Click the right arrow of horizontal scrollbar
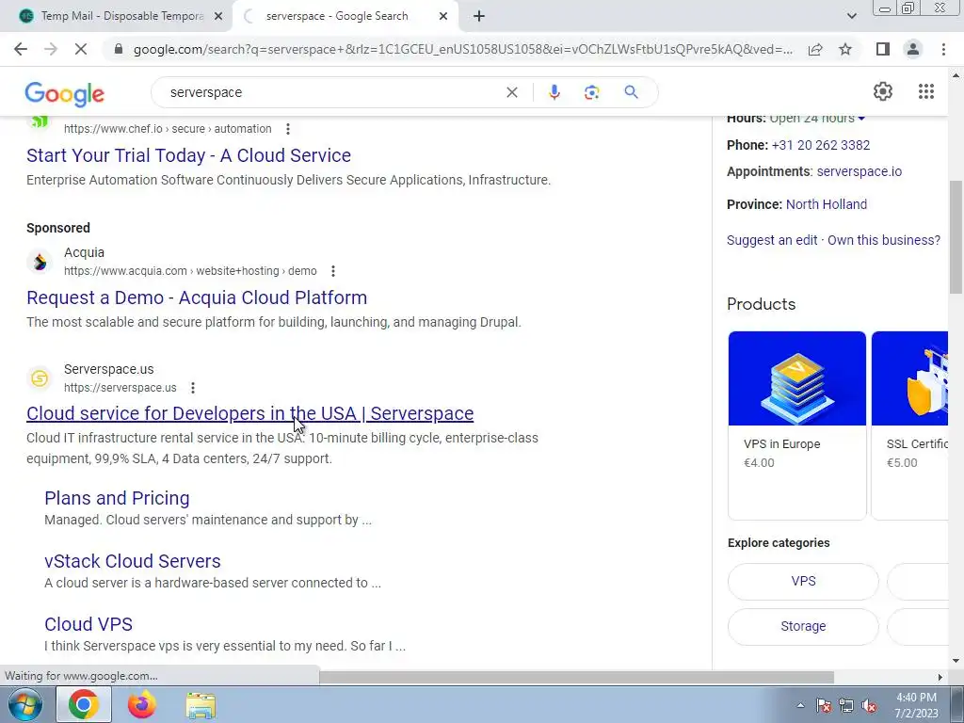 [x=940, y=677]
